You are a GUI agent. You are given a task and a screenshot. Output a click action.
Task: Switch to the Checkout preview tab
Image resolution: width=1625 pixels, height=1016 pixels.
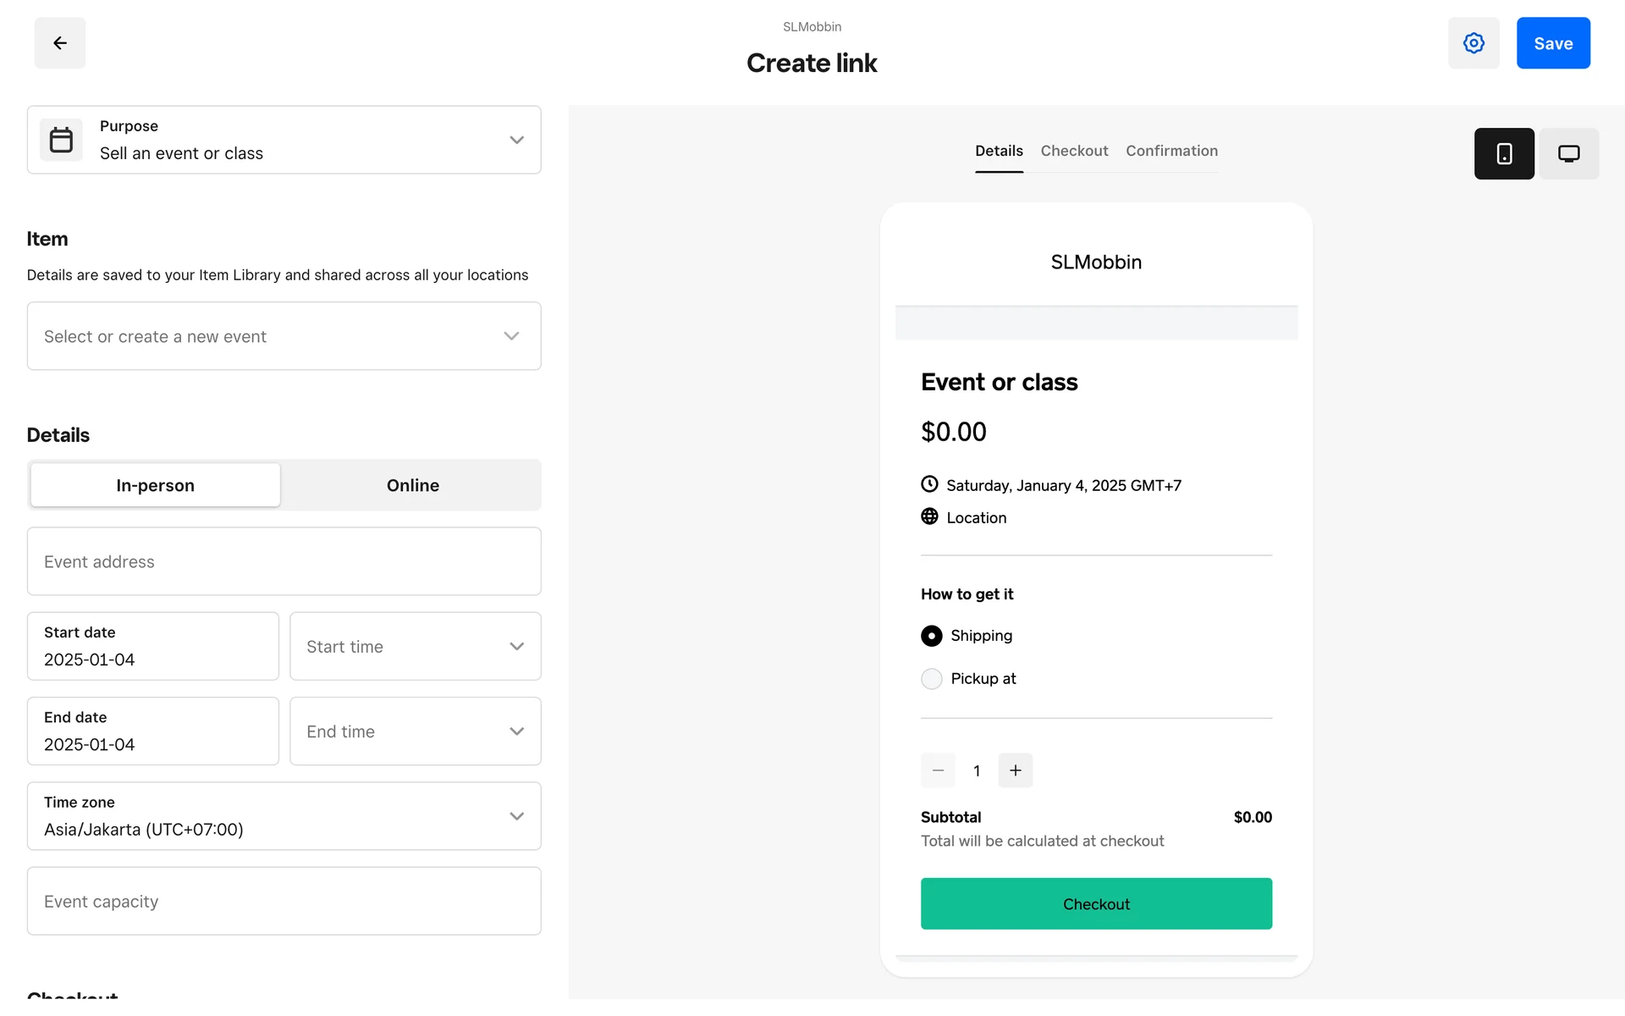point(1074,151)
